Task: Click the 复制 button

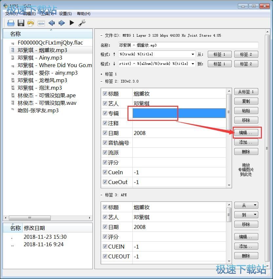Action: coord(246,101)
